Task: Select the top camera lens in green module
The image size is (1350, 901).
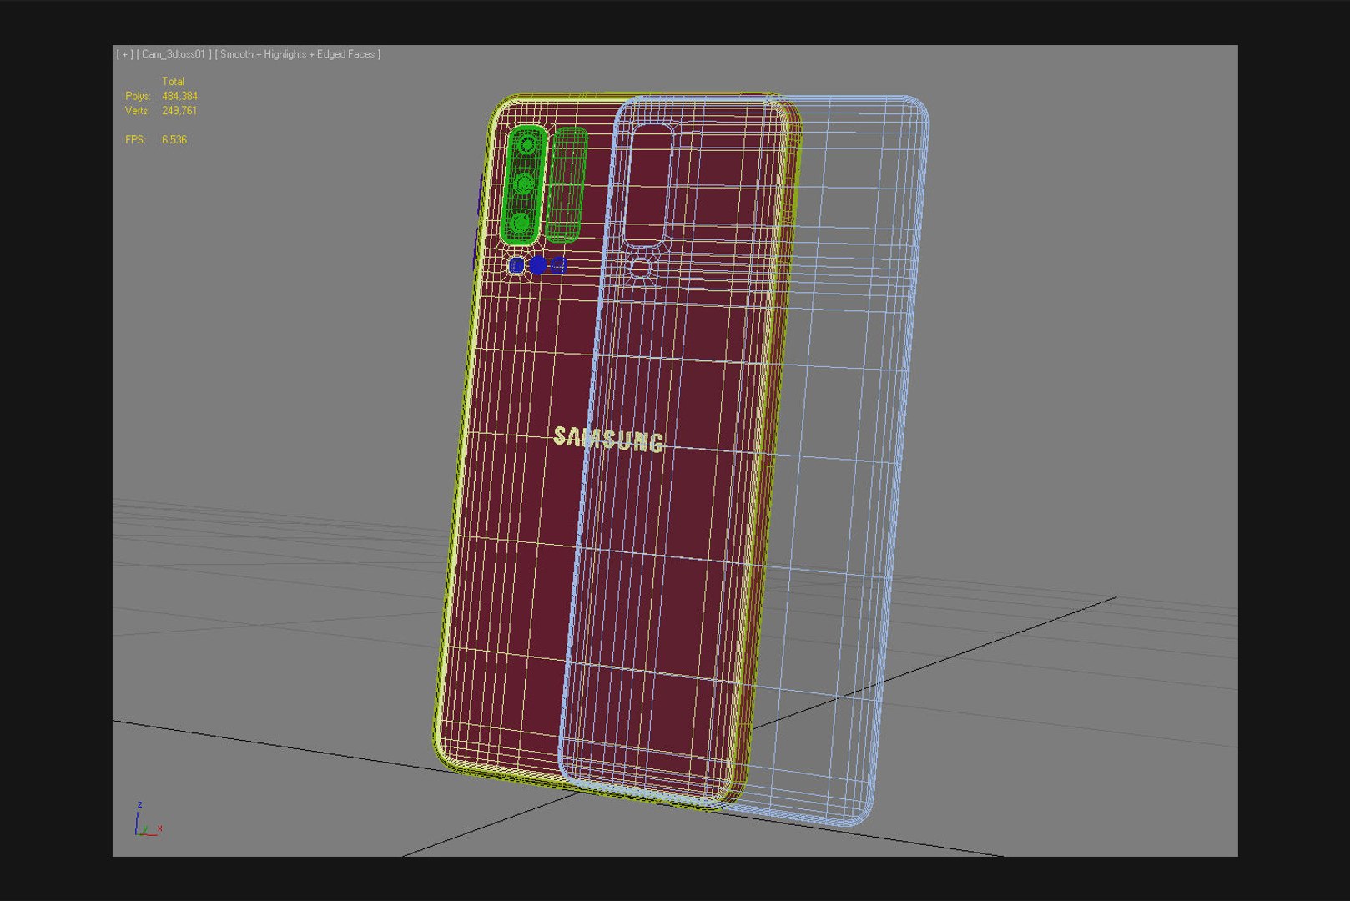Action: pyautogui.click(x=527, y=145)
